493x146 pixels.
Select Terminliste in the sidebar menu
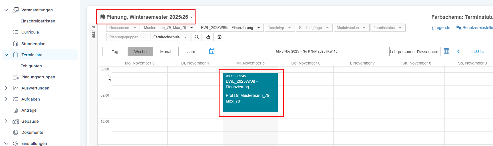32,55
